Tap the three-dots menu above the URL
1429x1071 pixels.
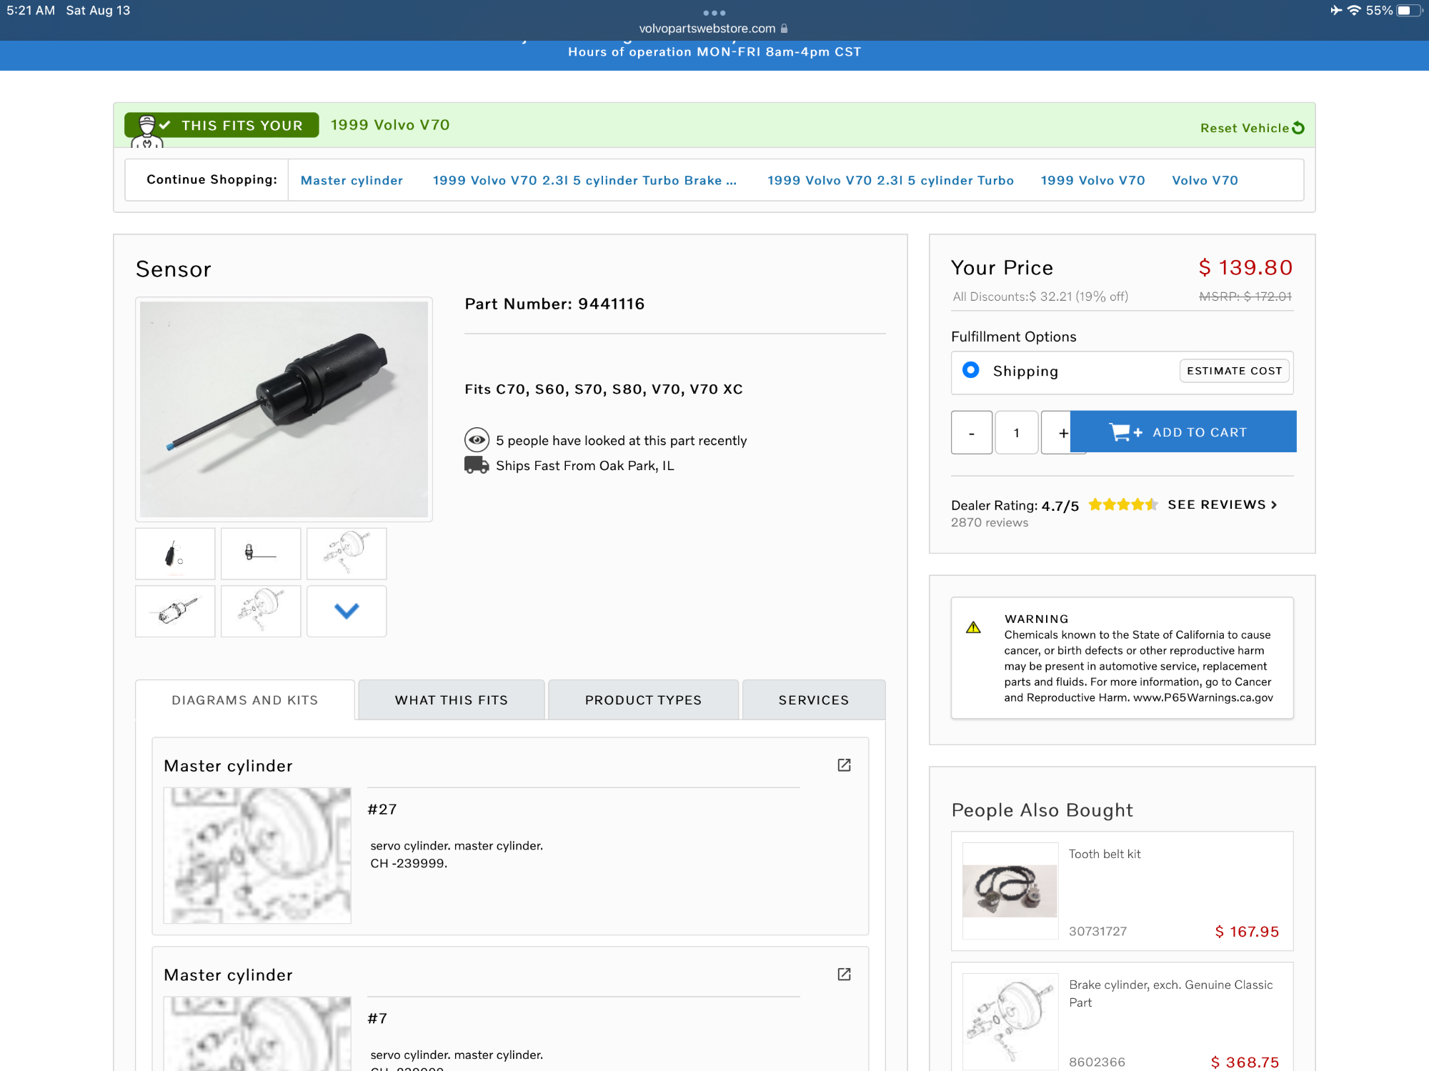click(714, 13)
